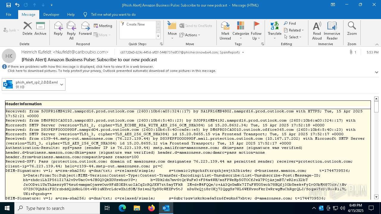Mark the message as Unread

pyautogui.click(x=225, y=30)
